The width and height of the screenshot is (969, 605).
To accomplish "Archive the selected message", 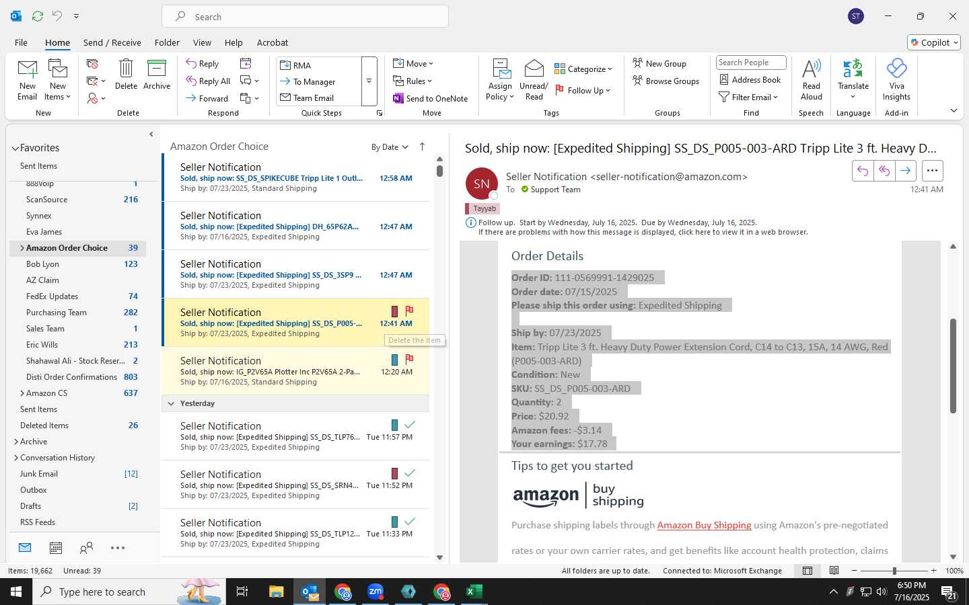I will (x=157, y=74).
